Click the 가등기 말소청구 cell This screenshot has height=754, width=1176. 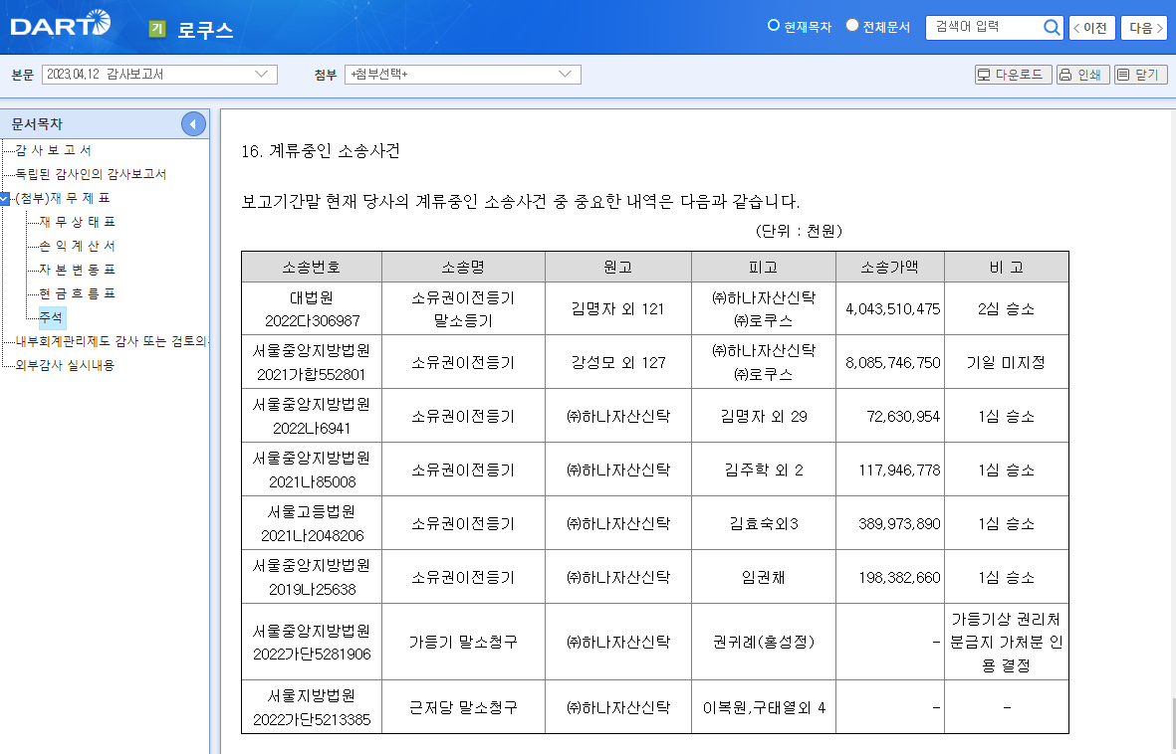pyautogui.click(x=463, y=642)
